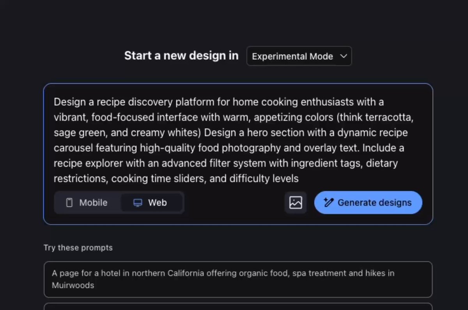Select the Web design option

tap(152, 203)
